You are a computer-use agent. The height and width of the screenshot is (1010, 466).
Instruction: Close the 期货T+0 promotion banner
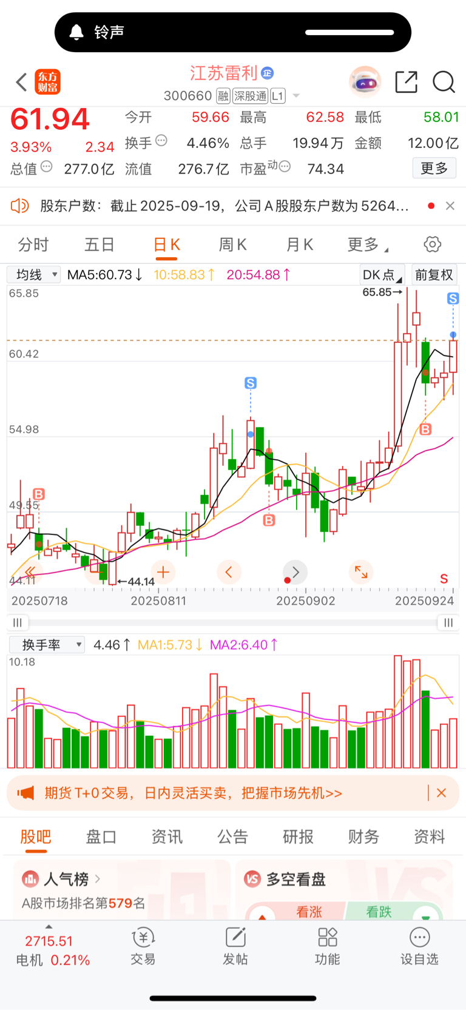(x=441, y=793)
